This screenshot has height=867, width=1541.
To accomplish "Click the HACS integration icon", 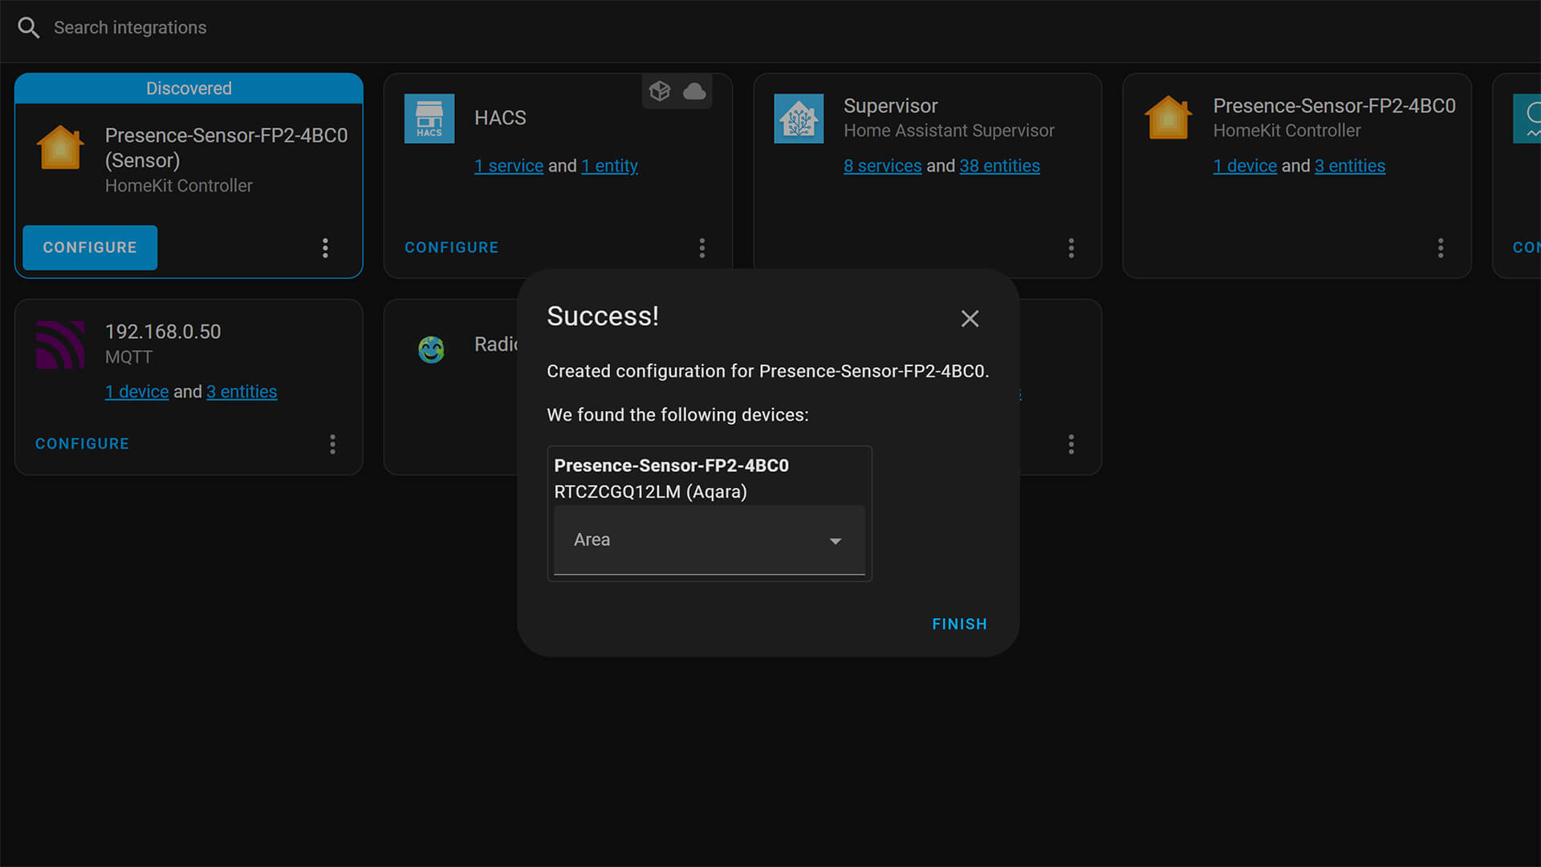I will pyautogui.click(x=431, y=117).
